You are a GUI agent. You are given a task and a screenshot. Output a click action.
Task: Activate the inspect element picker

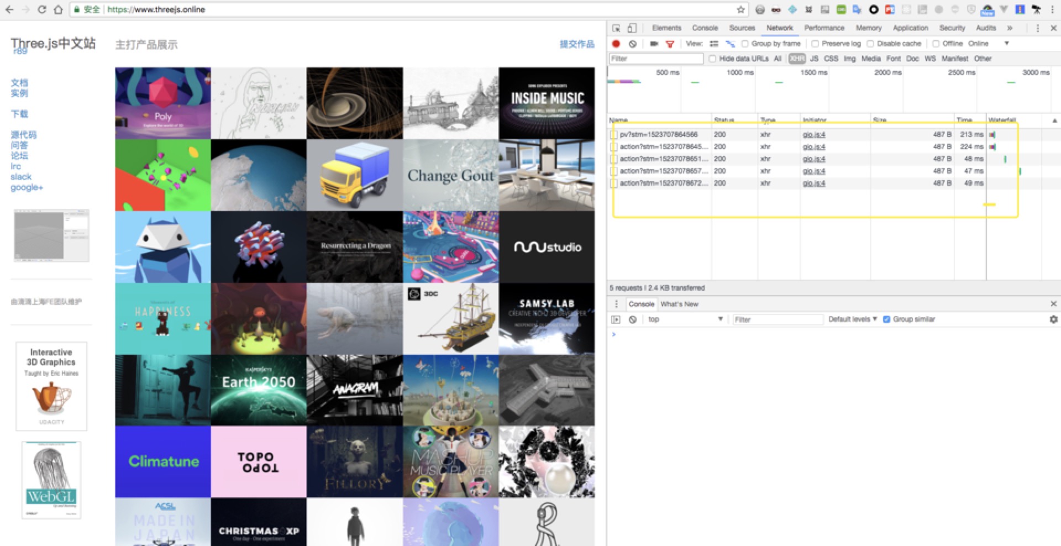click(x=616, y=28)
